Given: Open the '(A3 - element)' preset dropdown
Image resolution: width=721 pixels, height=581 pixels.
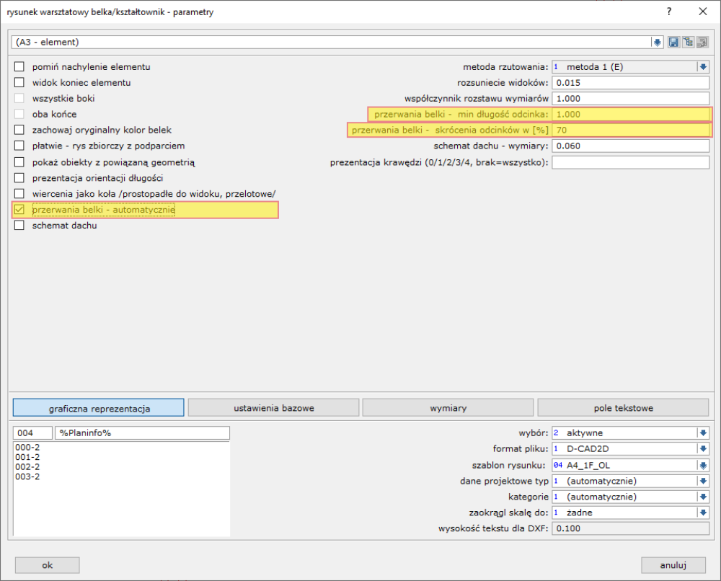Looking at the screenshot, I should (657, 43).
